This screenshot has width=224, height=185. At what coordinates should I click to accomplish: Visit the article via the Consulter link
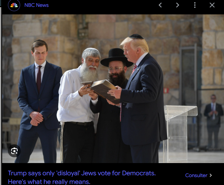pos(198,175)
